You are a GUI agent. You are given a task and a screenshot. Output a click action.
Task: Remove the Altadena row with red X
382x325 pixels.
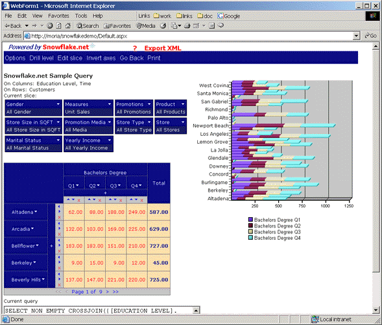[x=59, y=217]
